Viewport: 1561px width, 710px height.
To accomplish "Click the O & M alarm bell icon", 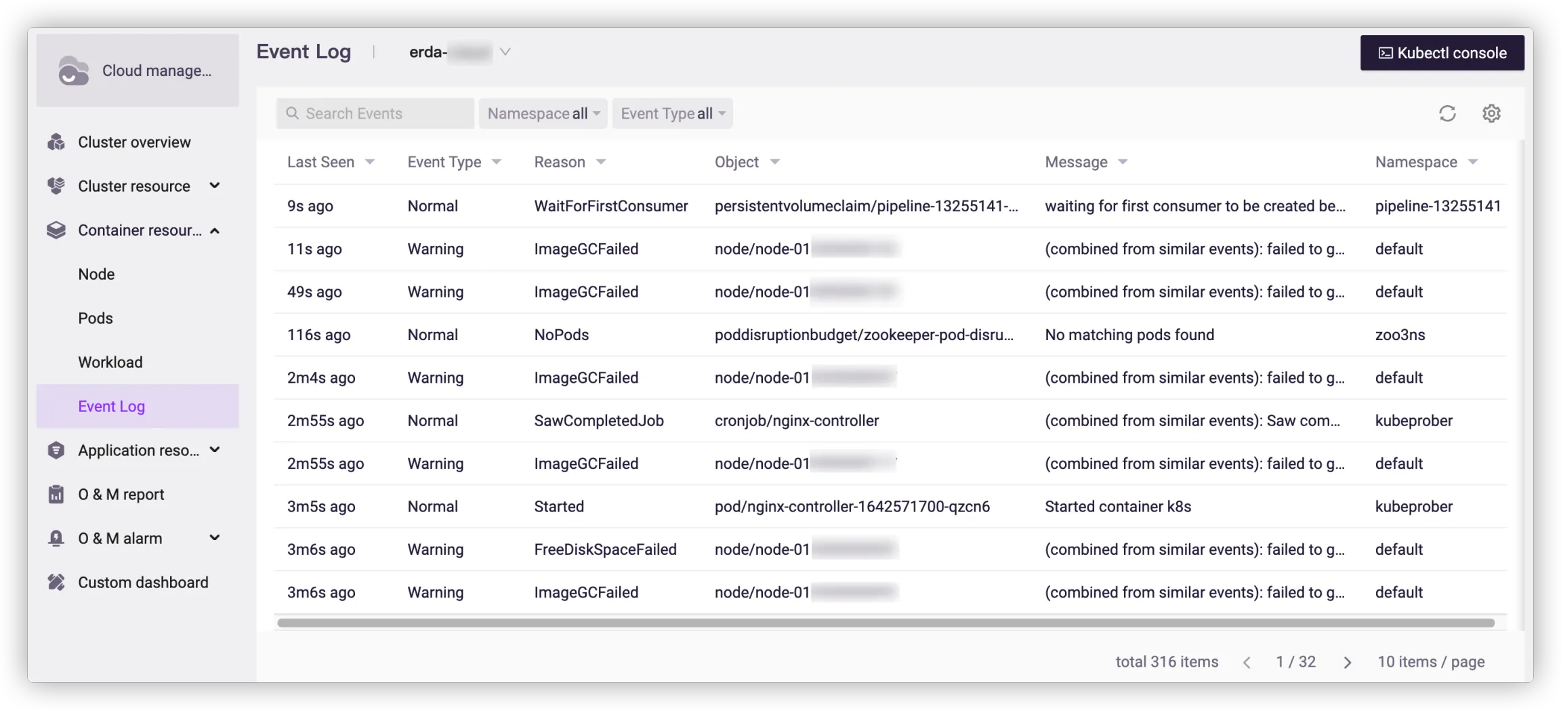I will (56, 539).
